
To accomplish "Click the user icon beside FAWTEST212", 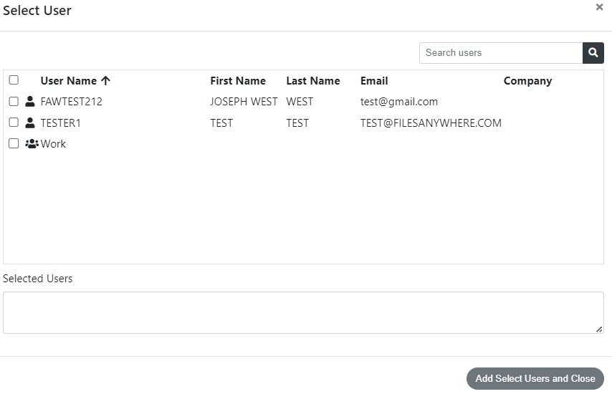I will coord(29,102).
